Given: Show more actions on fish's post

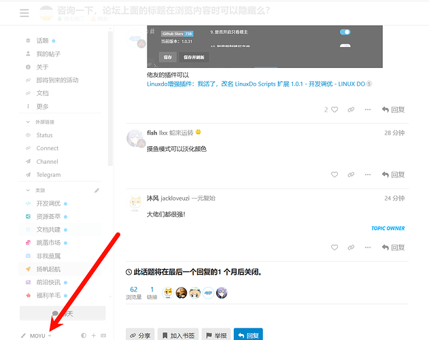Looking at the screenshot, I should pos(368,175).
